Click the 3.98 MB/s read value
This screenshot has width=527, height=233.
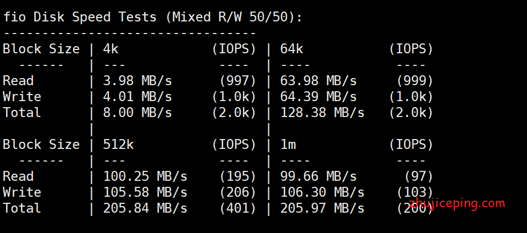pos(138,81)
